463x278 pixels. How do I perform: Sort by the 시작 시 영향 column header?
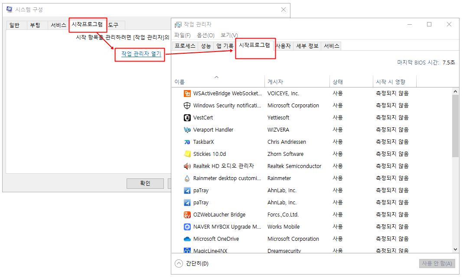395,82
